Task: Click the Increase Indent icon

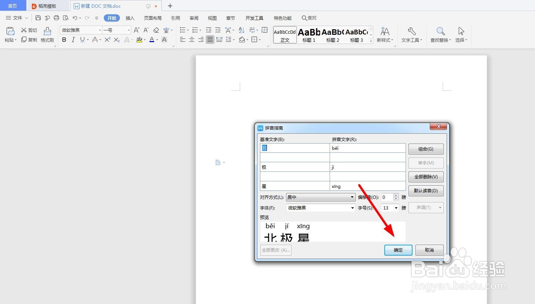Action: [218, 30]
